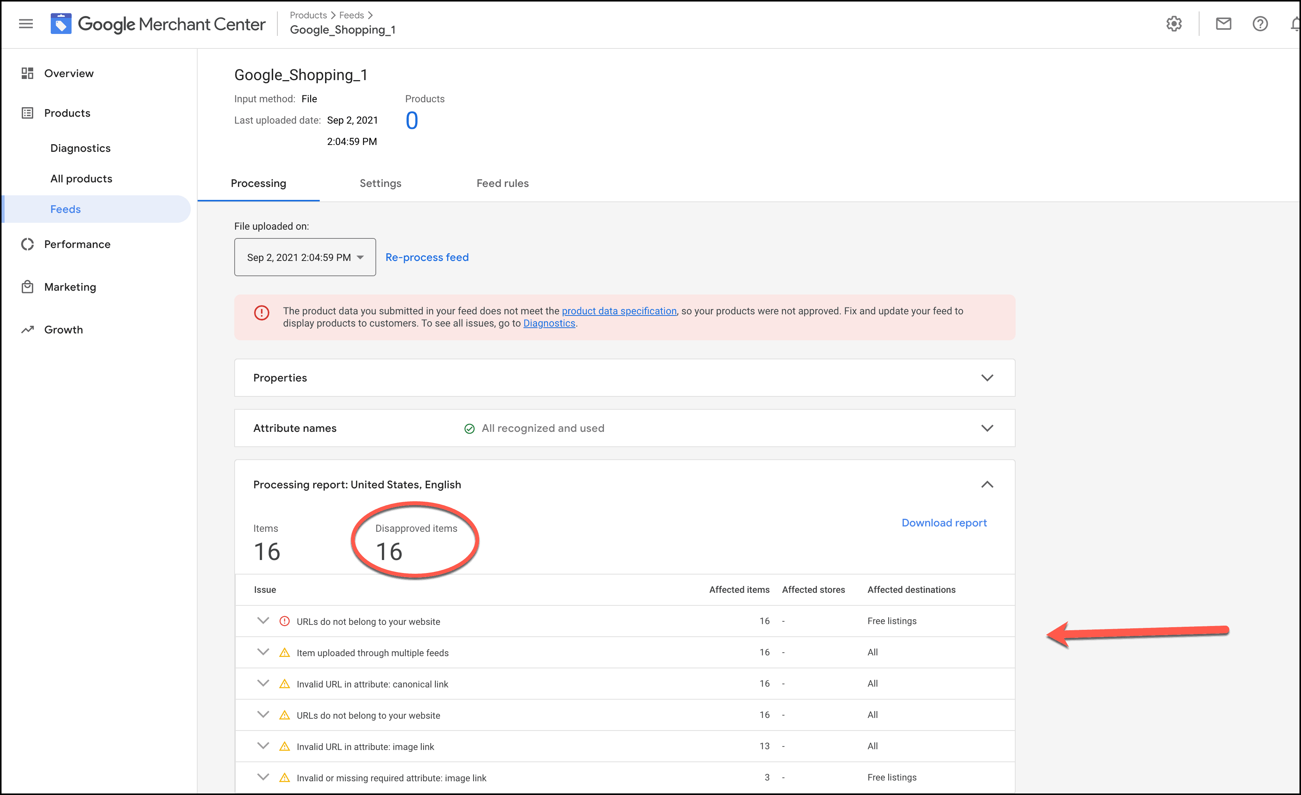Click the Google Merchant Center logo

[x=158, y=24]
